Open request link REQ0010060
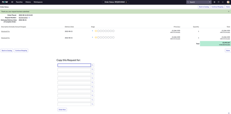 pos(23,18)
